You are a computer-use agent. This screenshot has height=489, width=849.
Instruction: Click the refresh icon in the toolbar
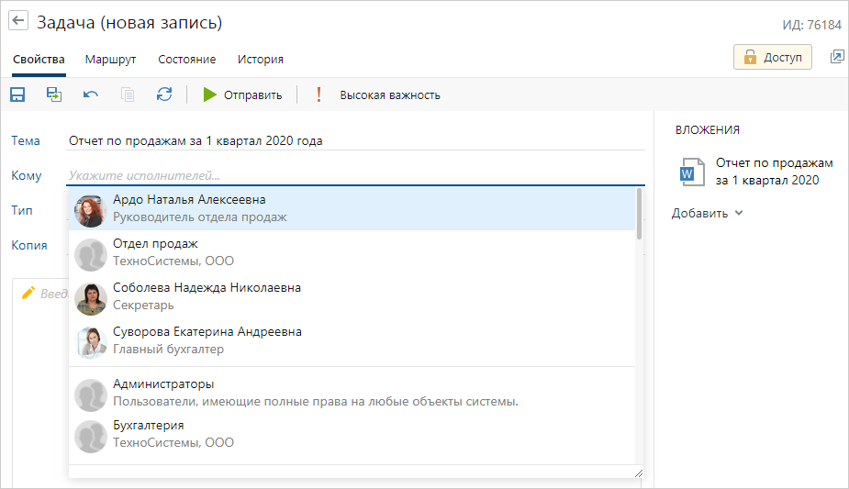tap(164, 94)
